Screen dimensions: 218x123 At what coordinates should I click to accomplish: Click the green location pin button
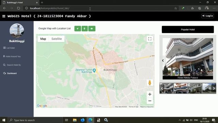(x=84, y=29)
